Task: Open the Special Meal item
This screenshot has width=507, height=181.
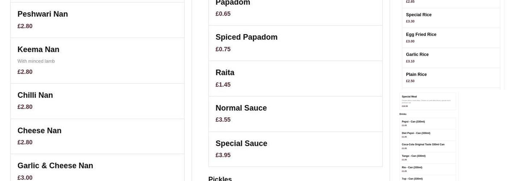Action: (428, 101)
